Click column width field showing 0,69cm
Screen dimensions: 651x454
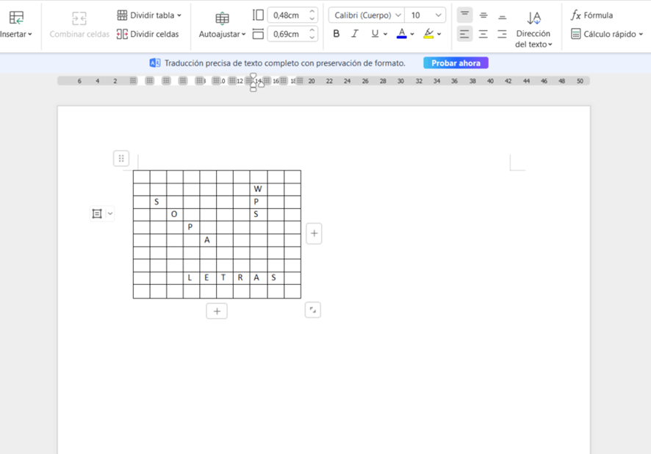287,34
